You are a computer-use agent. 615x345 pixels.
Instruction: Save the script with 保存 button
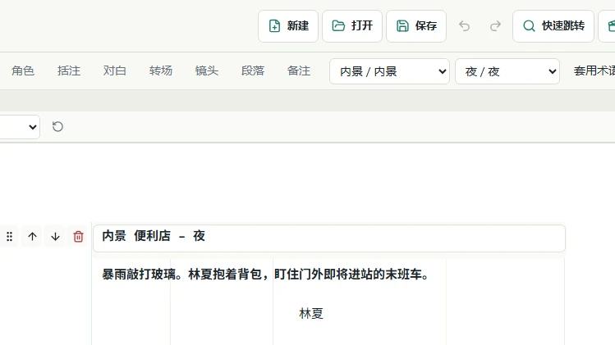[x=416, y=26]
